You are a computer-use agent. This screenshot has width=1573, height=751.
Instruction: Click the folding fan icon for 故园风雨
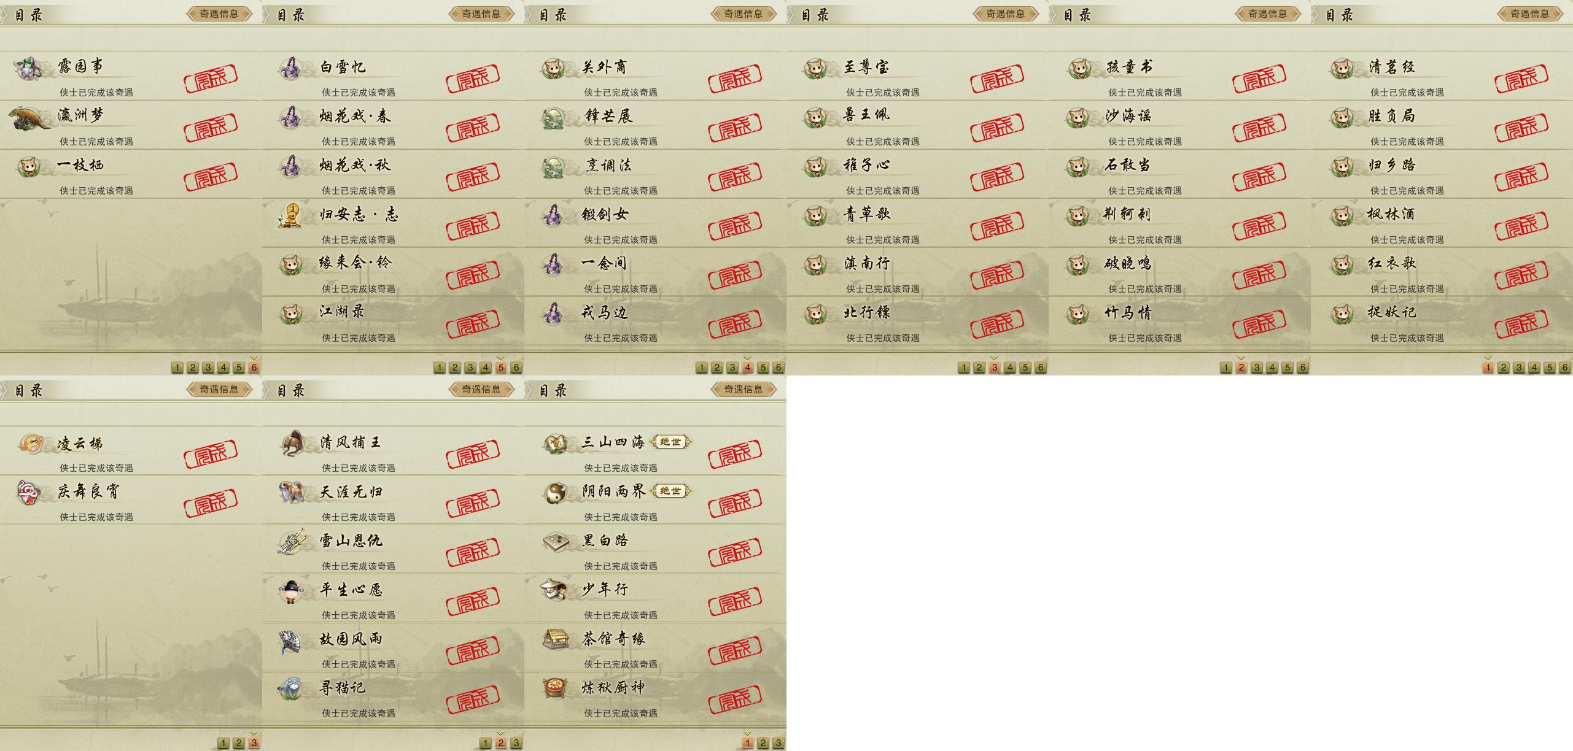(x=290, y=641)
